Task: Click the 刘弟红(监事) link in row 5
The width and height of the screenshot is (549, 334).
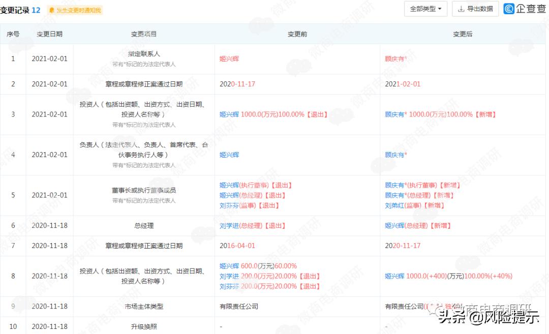Action: 401,205
